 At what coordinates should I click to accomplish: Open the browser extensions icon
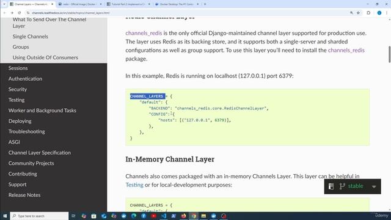[368, 13]
